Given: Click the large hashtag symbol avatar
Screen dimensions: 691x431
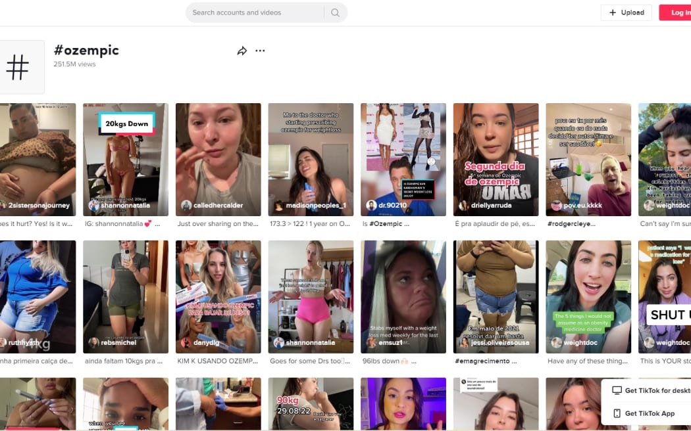Looking at the screenshot, I should tap(18, 66).
